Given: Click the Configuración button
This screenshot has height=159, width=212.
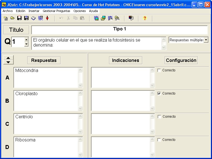Looking at the screenshot, I should [181, 60].
